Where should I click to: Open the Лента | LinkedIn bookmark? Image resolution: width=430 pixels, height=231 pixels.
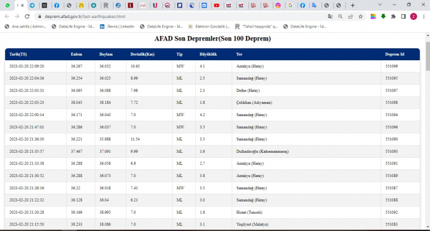pyautogui.click(x=117, y=26)
